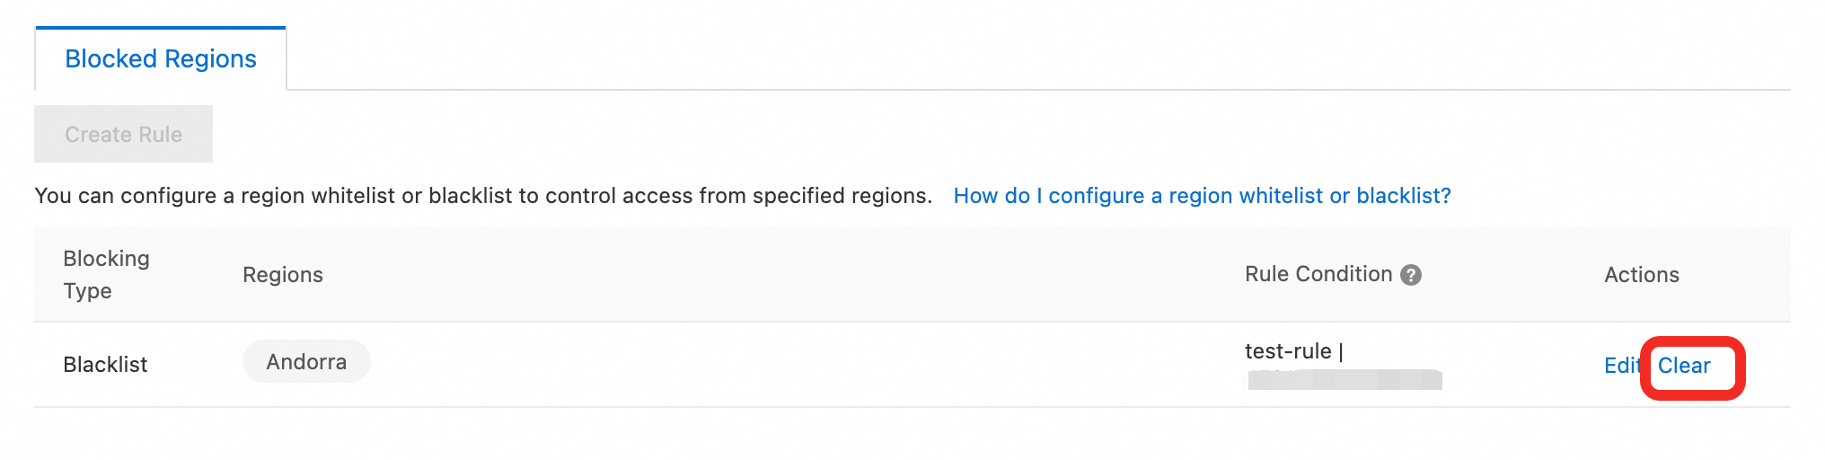The image size is (1825, 460).
Task: Click the red highlight box around Clear
Action: (x=1737, y=368)
